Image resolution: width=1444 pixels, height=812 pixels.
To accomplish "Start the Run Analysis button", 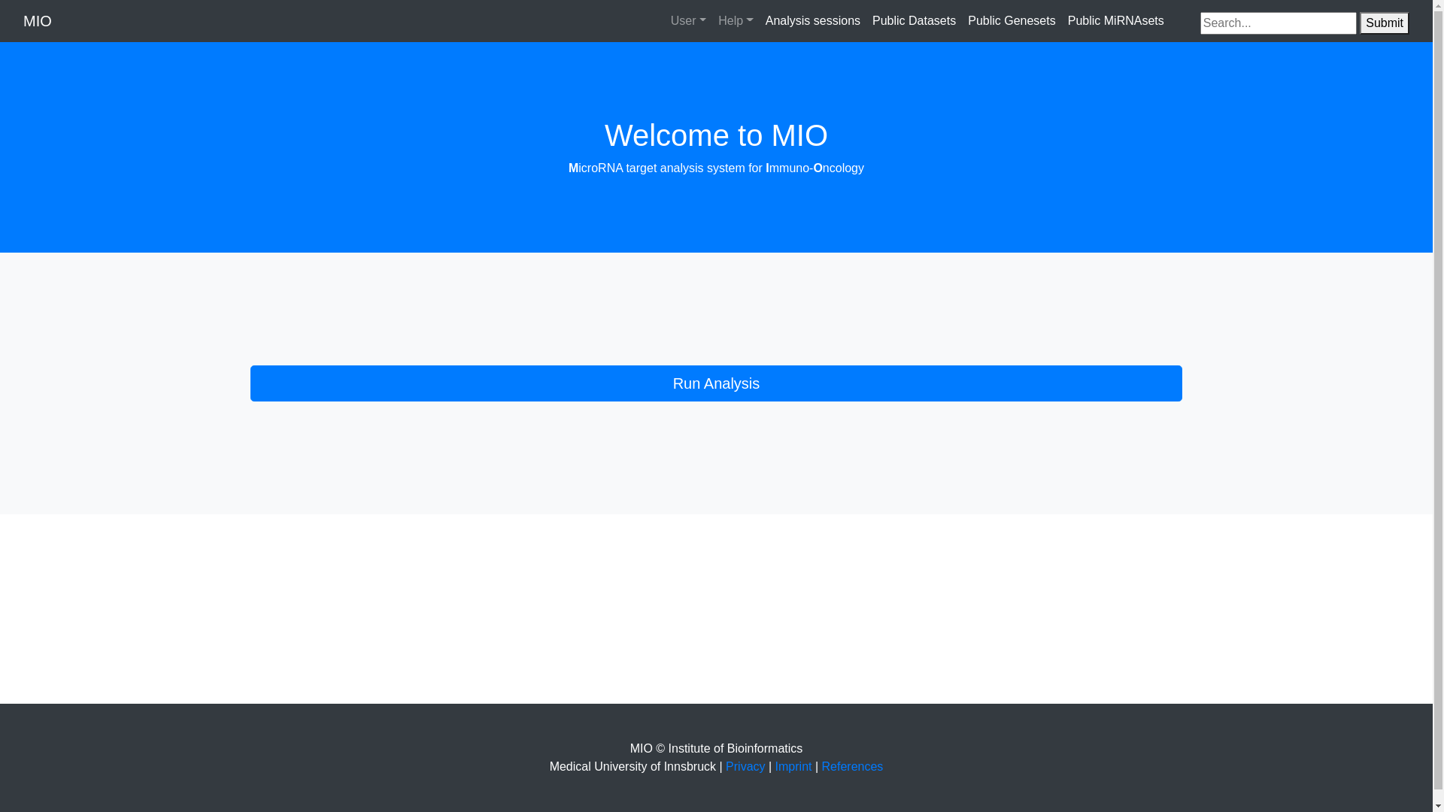I will click(x=716, y=383).
